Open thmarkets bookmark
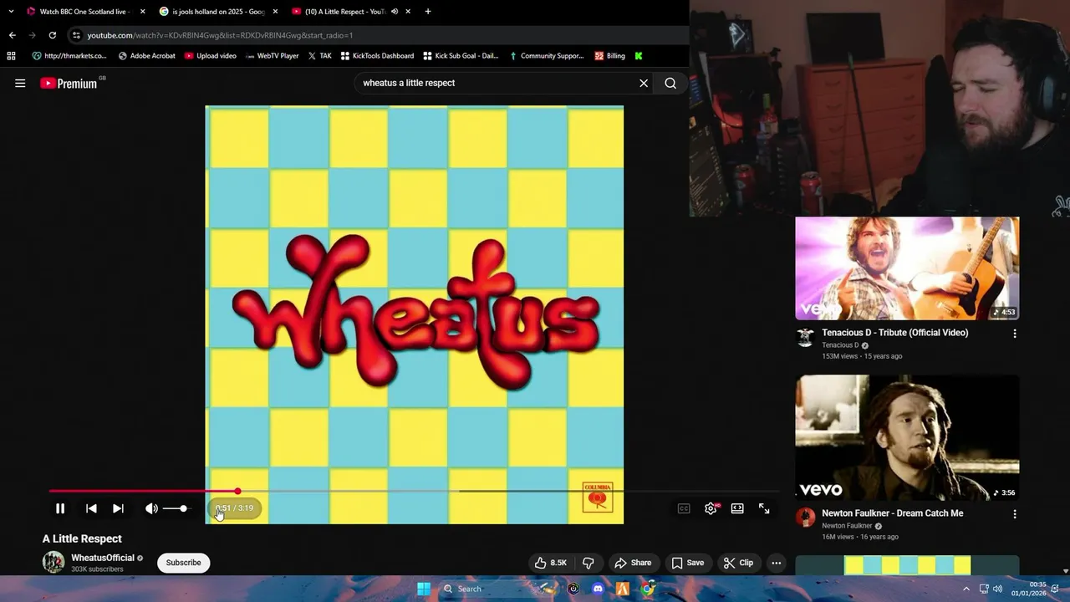Image resolution: width=1070 pixels, height=602 pixels. click(x=69, y=56)
